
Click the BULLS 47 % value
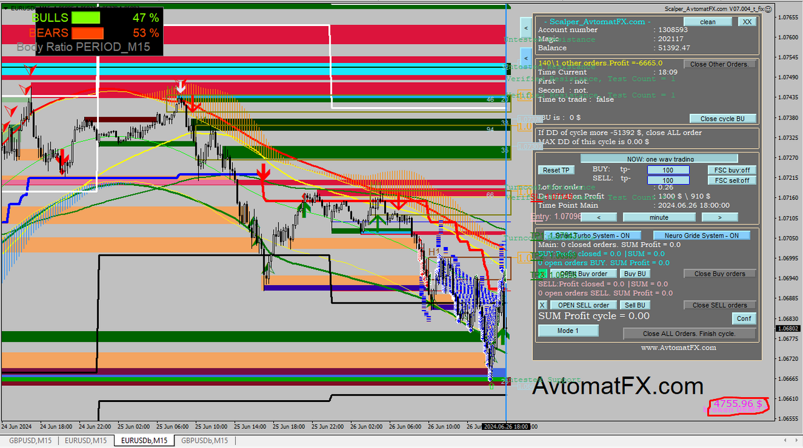146,17
